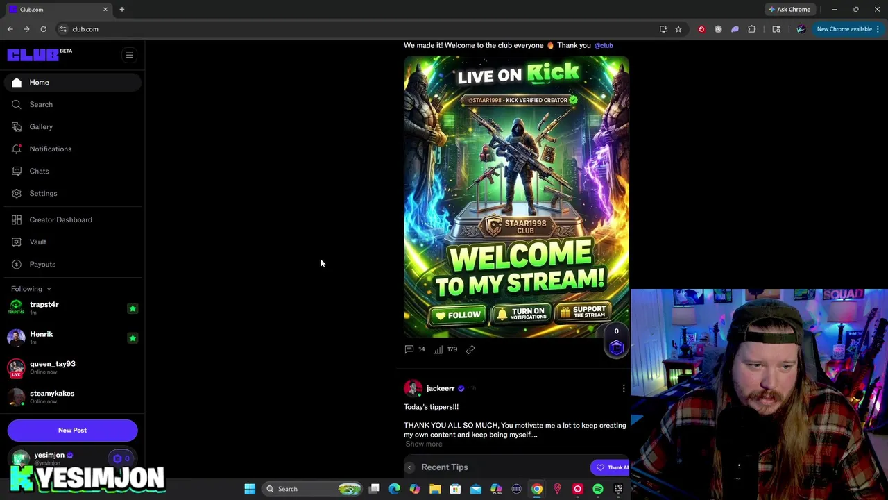Click the @club mention link
The height and width of the screenshot is (500, 888).
604,45
